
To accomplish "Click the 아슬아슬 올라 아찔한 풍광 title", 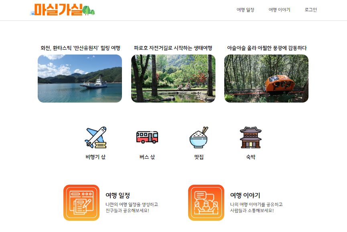I will [267, 48].
